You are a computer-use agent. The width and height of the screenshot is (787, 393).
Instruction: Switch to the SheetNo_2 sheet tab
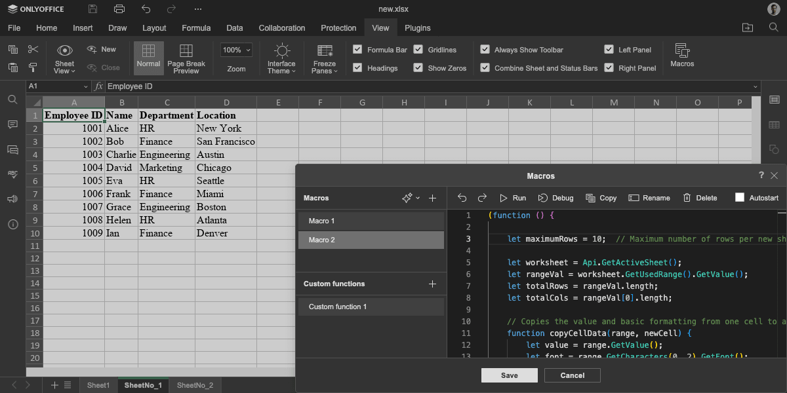coord(195,385)
